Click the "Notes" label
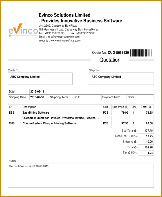Screen dimensions: 162x197 [x=12, y=161]
